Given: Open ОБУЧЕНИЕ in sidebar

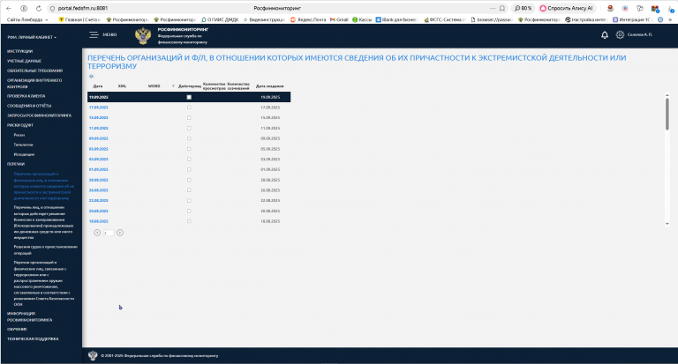Looking at the screenshot, I should click(17, 329).
